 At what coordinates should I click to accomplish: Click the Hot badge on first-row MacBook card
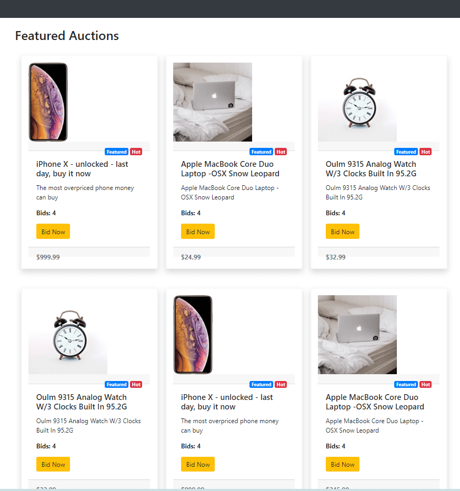click(281, 152)
